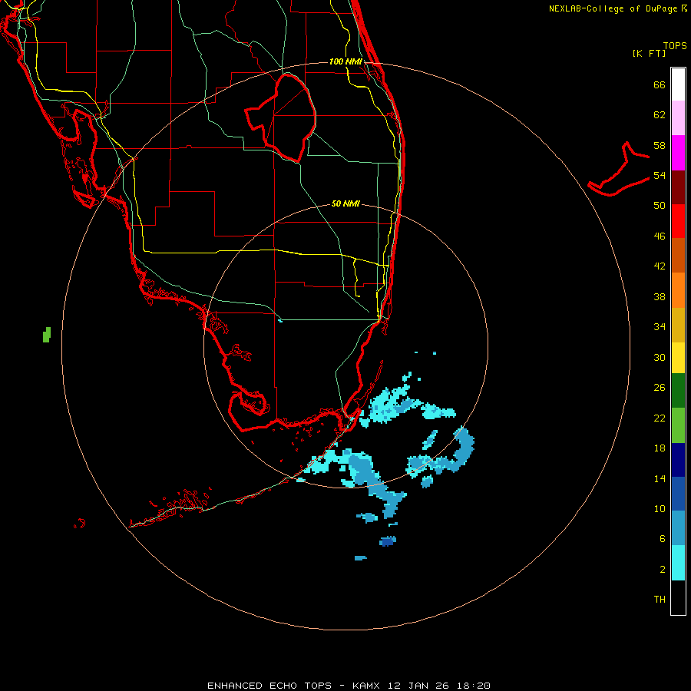Click the legend value 14
Viewport: 691px width, 691px height.
pyautogui.click(x=660, y=478)
